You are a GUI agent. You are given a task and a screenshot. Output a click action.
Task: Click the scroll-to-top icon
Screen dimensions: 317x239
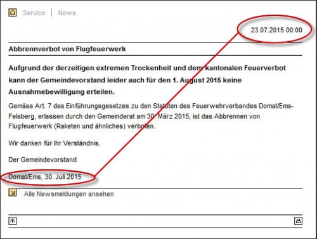click(x=13, y=221)
